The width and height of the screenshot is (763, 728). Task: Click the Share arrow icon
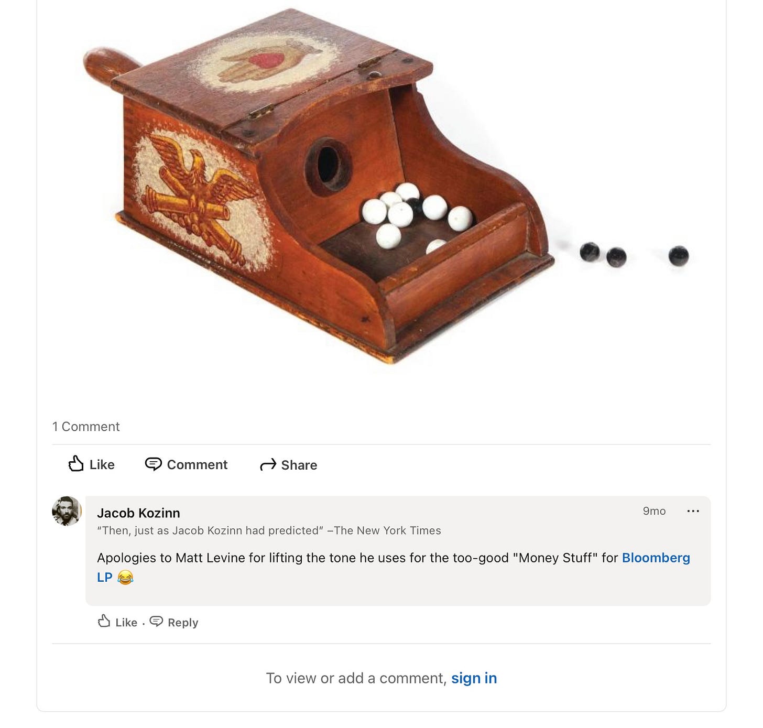click(x=268, y=465)
